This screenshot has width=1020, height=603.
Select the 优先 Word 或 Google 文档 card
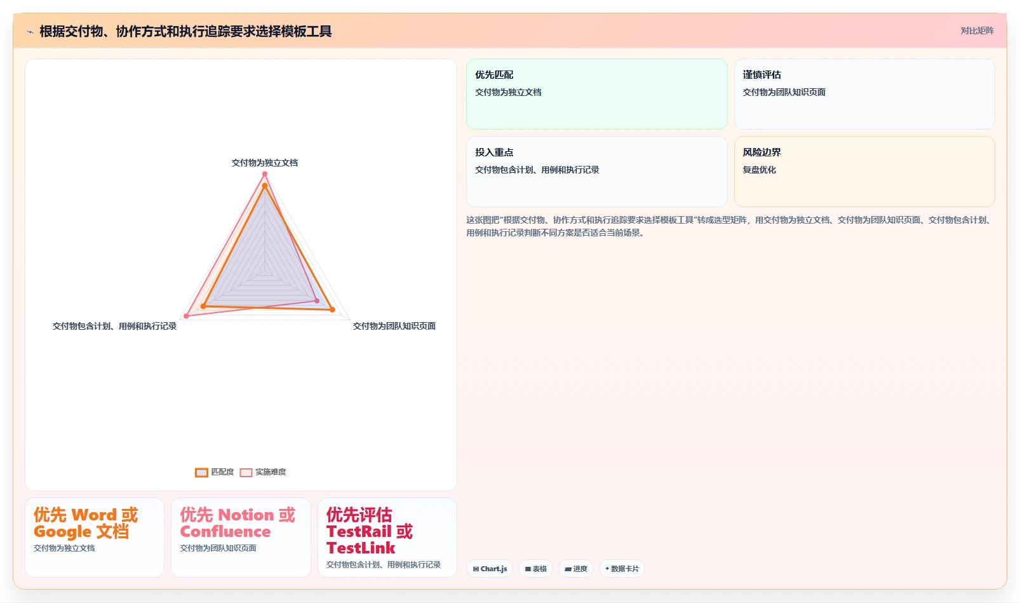(95, 538)
